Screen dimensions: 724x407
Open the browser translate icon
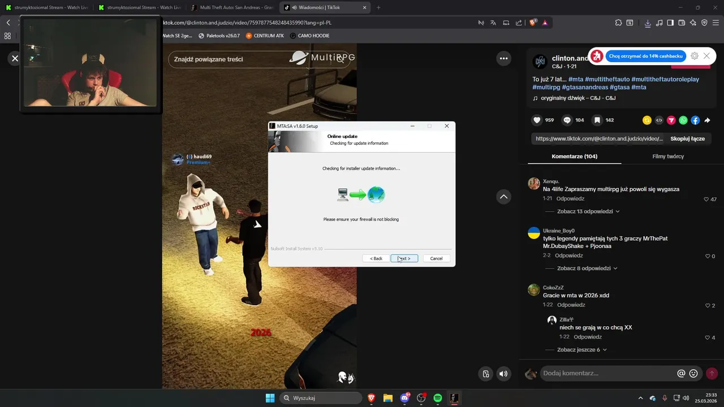[x=493, y=23]
